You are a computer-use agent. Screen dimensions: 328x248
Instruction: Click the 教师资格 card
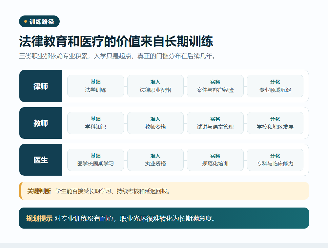pyautogui.click(x=155, y=123)
